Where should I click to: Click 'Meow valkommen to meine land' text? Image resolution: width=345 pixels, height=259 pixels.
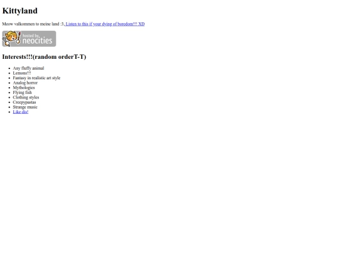(x=31, y=24)
